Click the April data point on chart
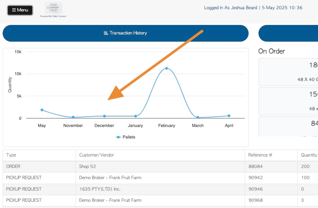318x208 pixels. (x=229, y=116)
